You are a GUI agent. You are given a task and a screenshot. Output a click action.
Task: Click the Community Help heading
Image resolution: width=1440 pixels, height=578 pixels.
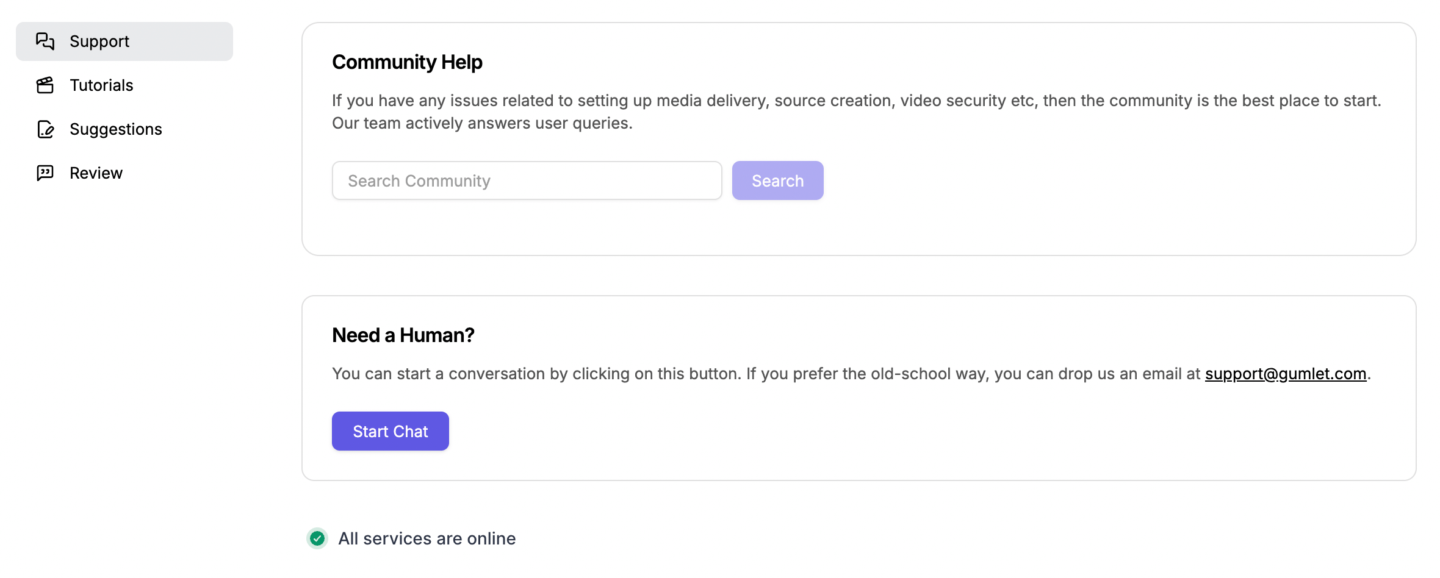[407, 62]
